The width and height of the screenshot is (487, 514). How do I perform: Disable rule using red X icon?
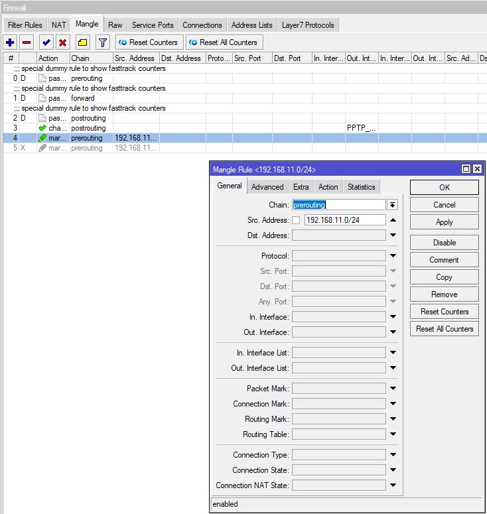(x=62, y=42)
